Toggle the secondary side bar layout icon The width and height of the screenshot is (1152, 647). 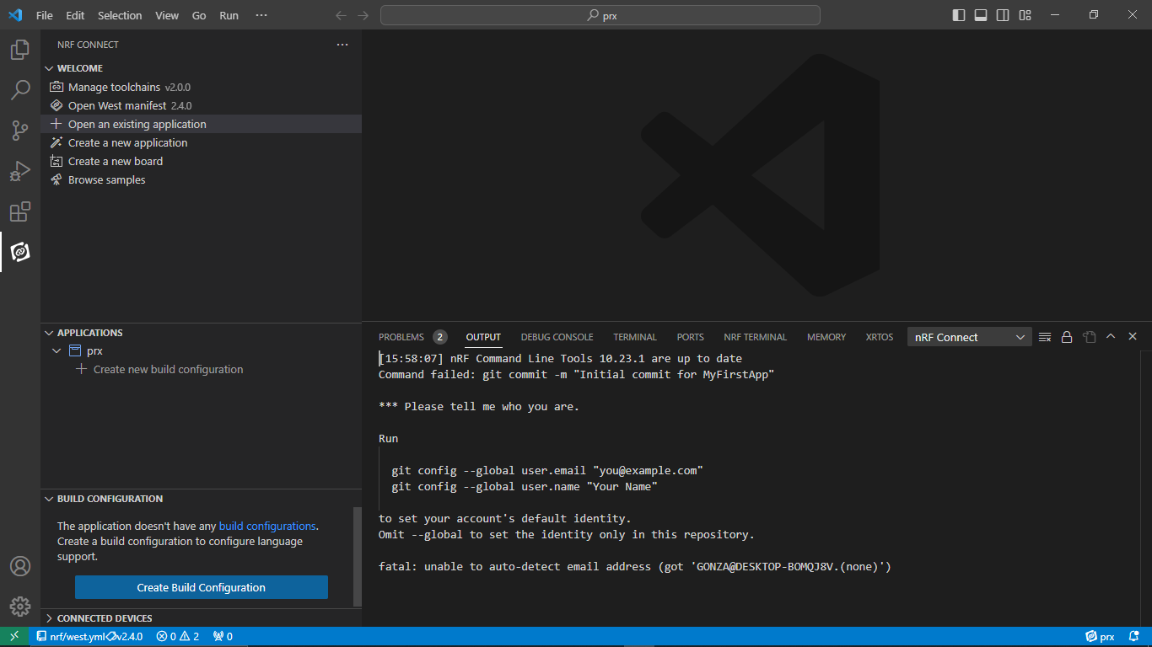click(x=1003, y=15)
